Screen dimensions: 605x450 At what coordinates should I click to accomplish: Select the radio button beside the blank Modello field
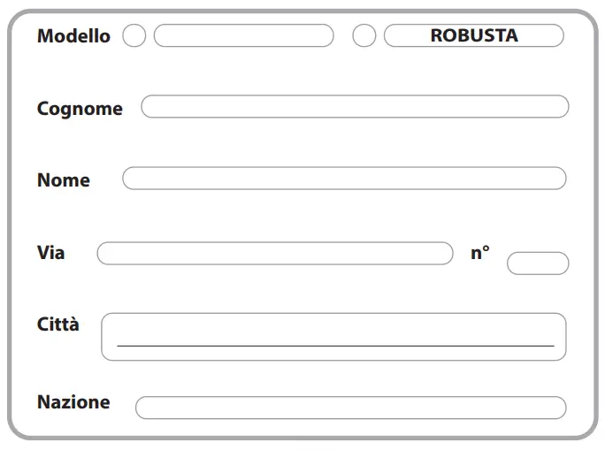click(134, 36)
